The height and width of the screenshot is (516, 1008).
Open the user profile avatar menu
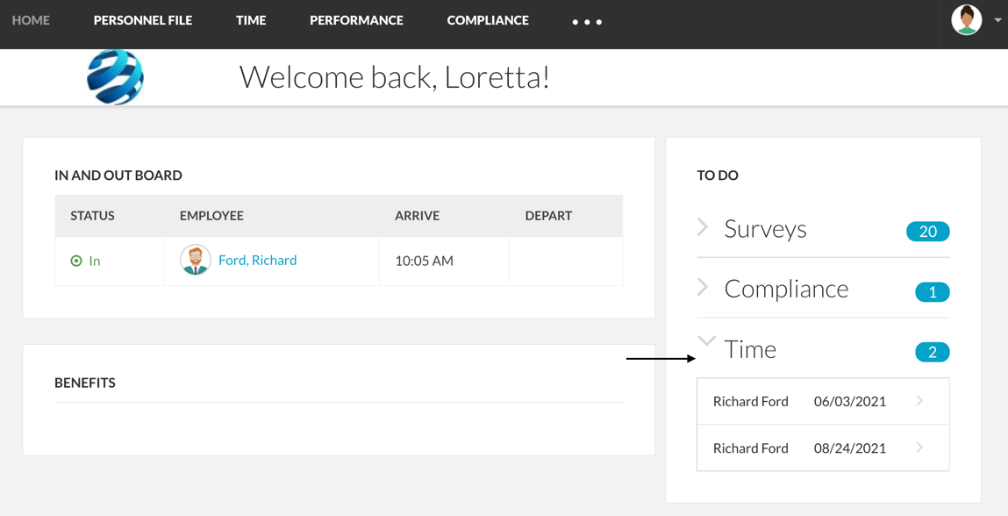coord(966,20)
